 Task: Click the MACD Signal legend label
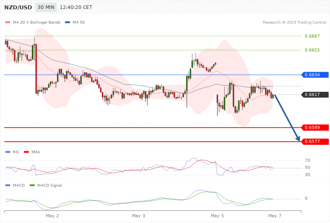pyautogui.click(x=50, y=185)
